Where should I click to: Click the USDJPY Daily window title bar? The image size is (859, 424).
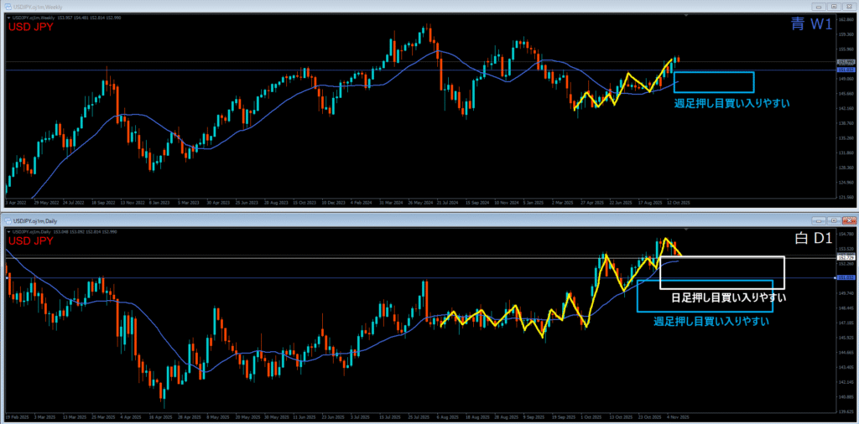coord(419,219)
